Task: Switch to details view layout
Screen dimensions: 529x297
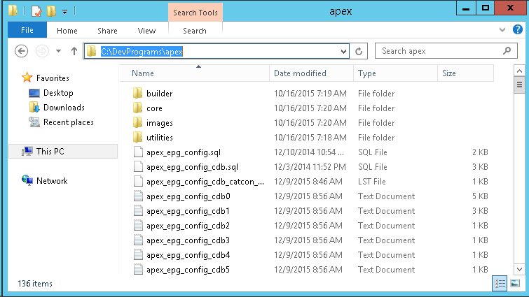Action: pos(500,283)
